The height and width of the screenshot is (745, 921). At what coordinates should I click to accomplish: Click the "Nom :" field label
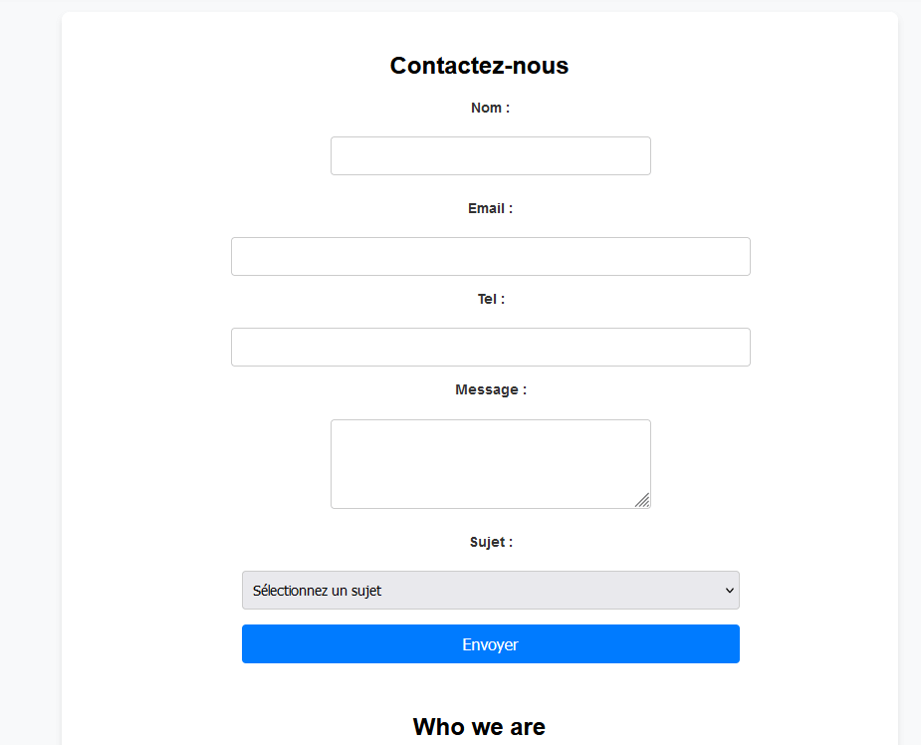pos(490,108)
